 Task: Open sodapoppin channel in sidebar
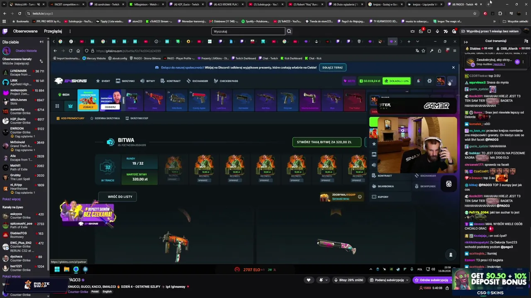[24, 92]
